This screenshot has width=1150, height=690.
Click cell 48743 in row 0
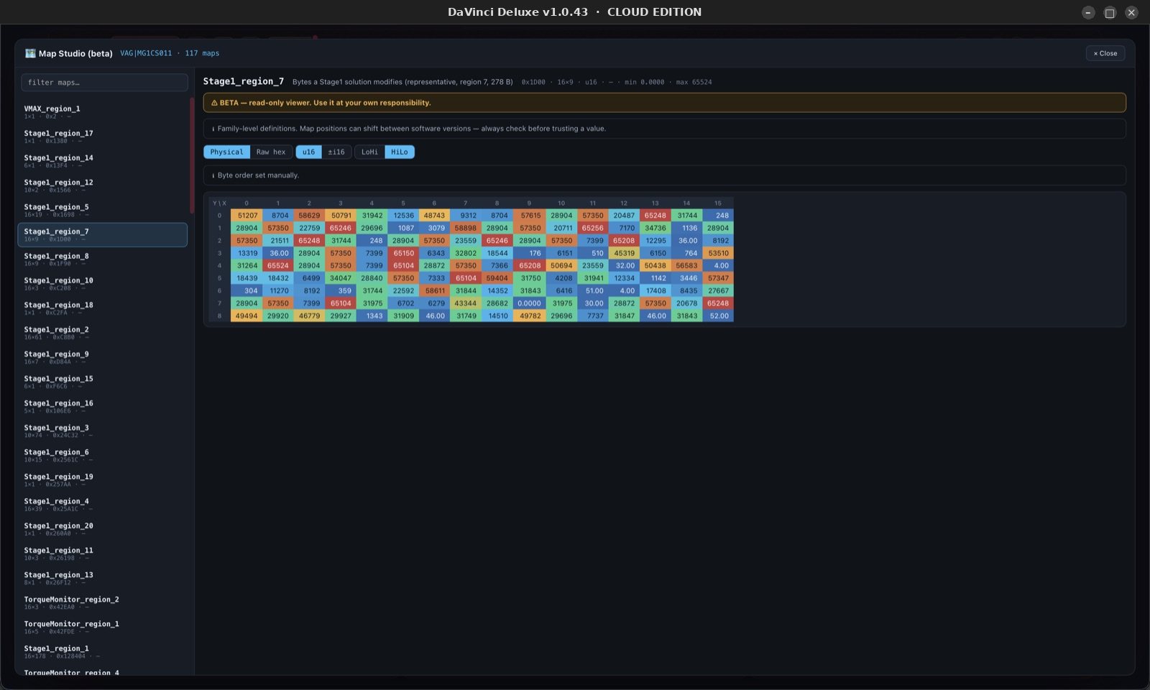tap(434, 216)
